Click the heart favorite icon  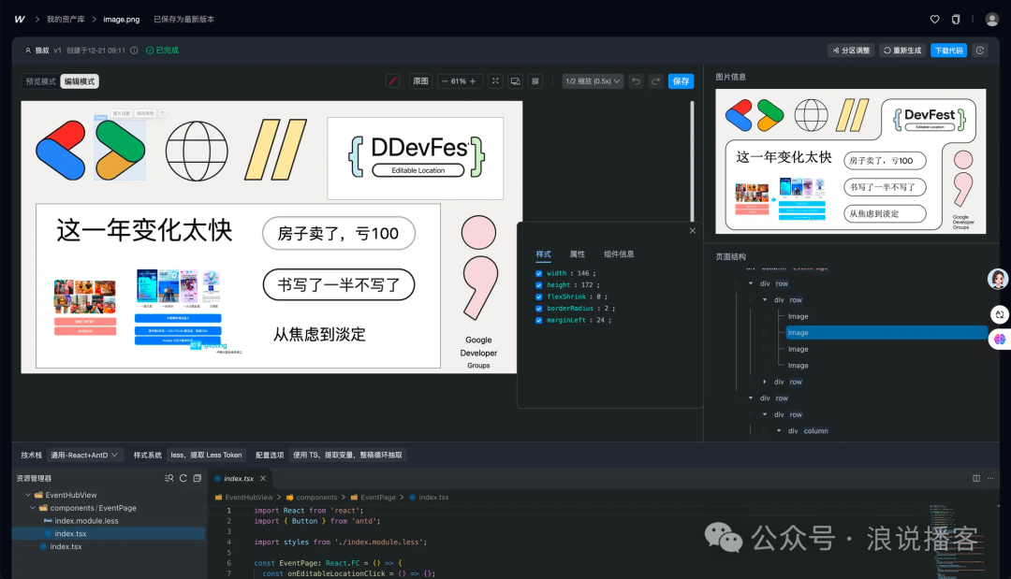[x=934, y=20]
